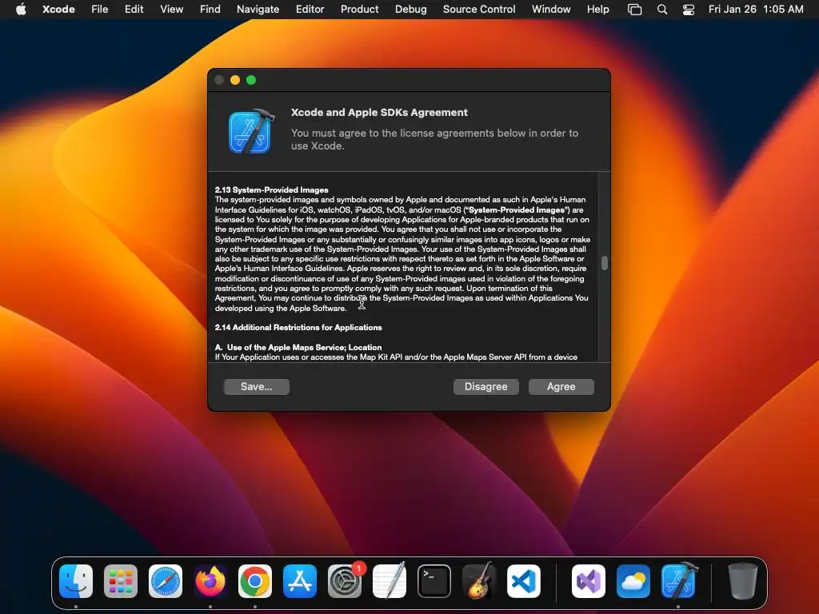Open the Editor menu
The width and height of the screenshot is (819, 614).
pyautogui.click(x=310, y=9)
